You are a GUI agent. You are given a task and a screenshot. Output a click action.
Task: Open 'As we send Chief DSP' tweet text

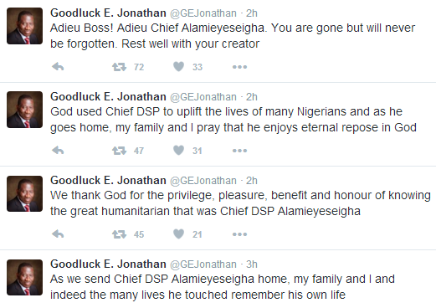point(223,287)
